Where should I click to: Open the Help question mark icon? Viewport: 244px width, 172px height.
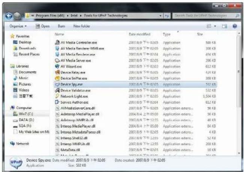(x=235, y=26)
